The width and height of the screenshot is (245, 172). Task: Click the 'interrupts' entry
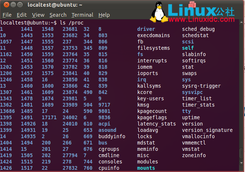(152, 61)
